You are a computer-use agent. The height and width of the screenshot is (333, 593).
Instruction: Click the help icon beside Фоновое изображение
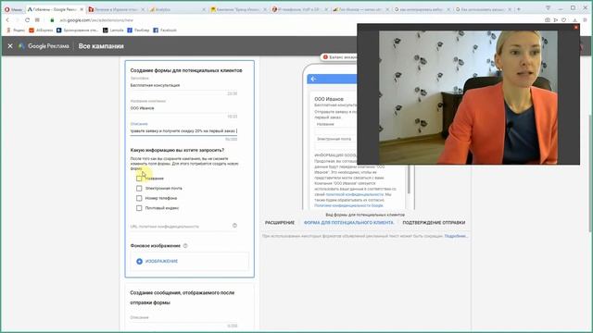pos(185,246)
